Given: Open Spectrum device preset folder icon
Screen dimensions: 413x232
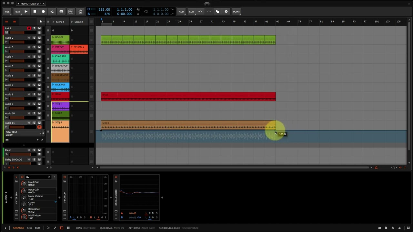Looking at the screenshot, I should click(65, 182).
